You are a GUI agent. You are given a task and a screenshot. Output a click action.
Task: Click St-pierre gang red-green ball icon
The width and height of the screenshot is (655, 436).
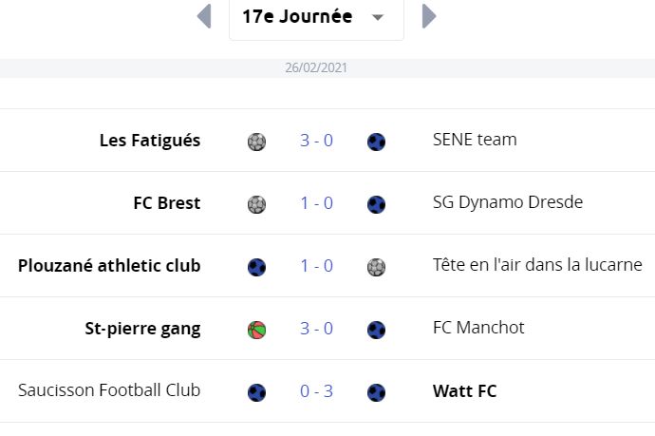[256, 330]
